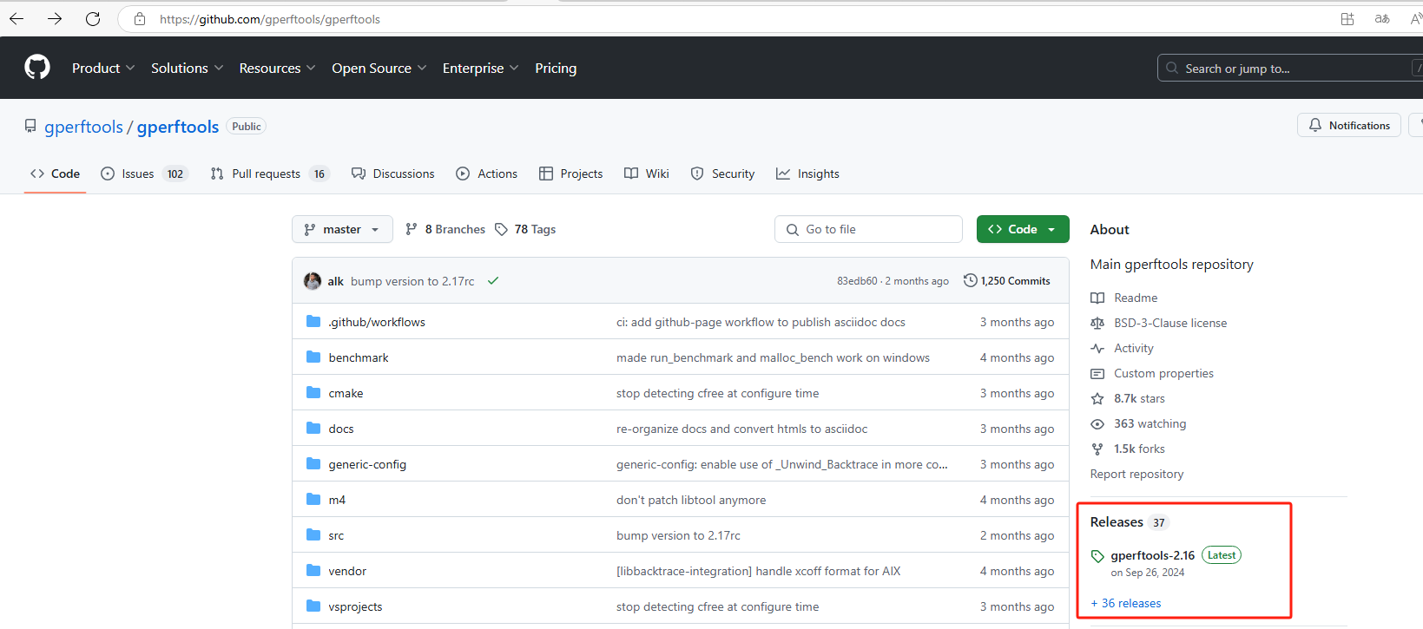Screen dimensions: 1423x629
Task: Click the browser translate icon
Action: pyautogui.click(x=1382, y=18)
